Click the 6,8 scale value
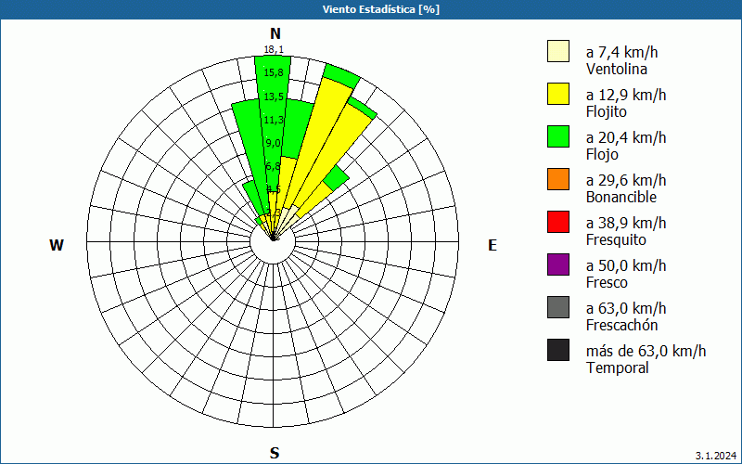 pyautogui.click(x=274, y=166)
